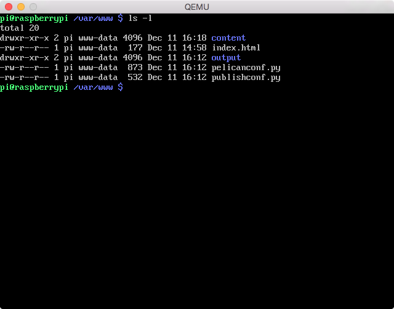The height and width of the screenshot is (309, 394).
Task: Click the 'content' directory name
Action: (x=228, y=38)
